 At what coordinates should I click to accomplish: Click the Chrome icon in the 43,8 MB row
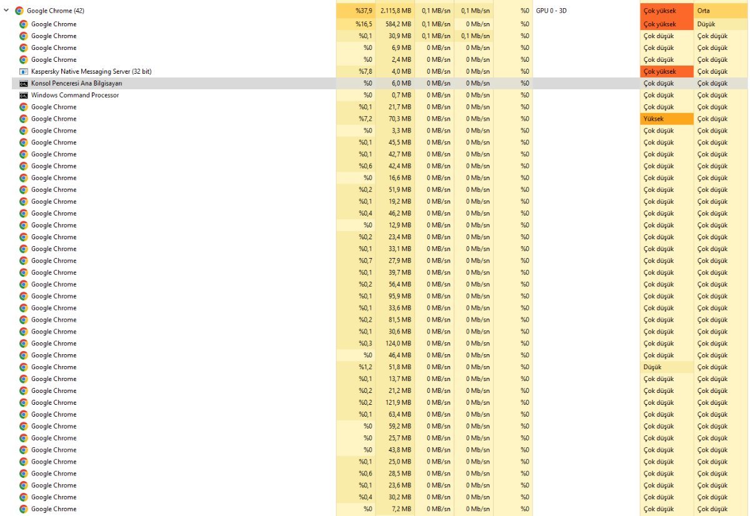[24, 450]
